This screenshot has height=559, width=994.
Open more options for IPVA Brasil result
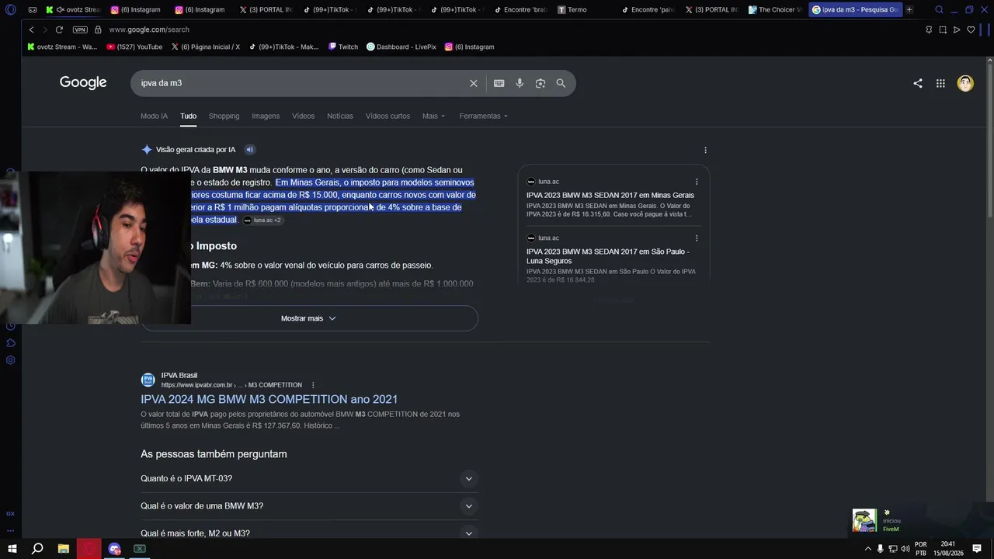click(313, 385)
